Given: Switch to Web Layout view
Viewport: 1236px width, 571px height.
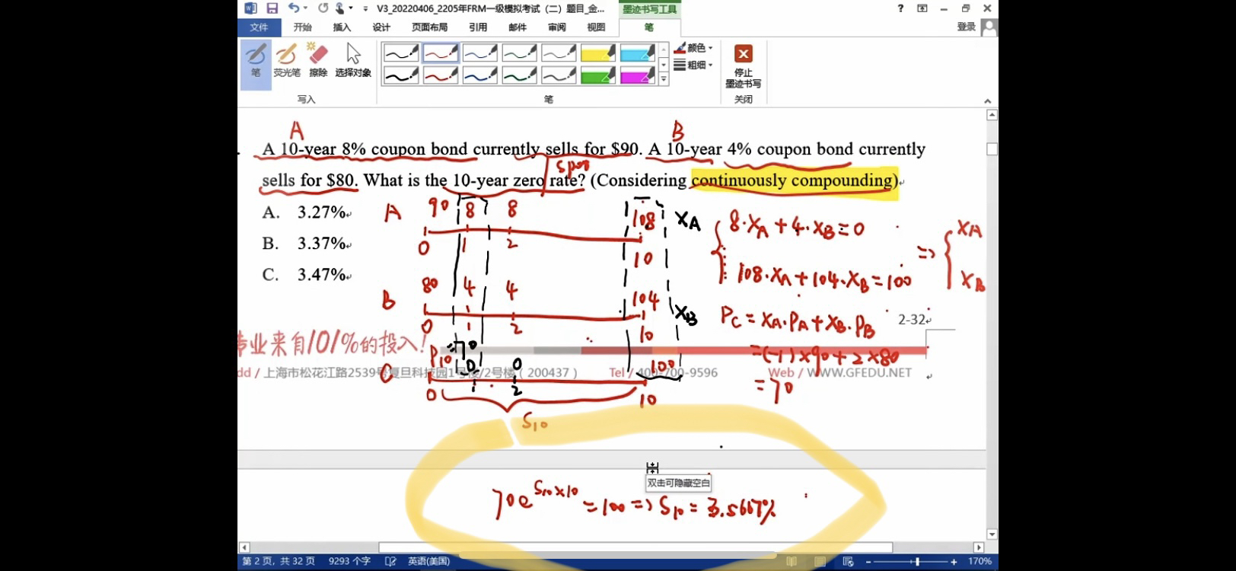Looking at the screenshot, I should point(848,561).
